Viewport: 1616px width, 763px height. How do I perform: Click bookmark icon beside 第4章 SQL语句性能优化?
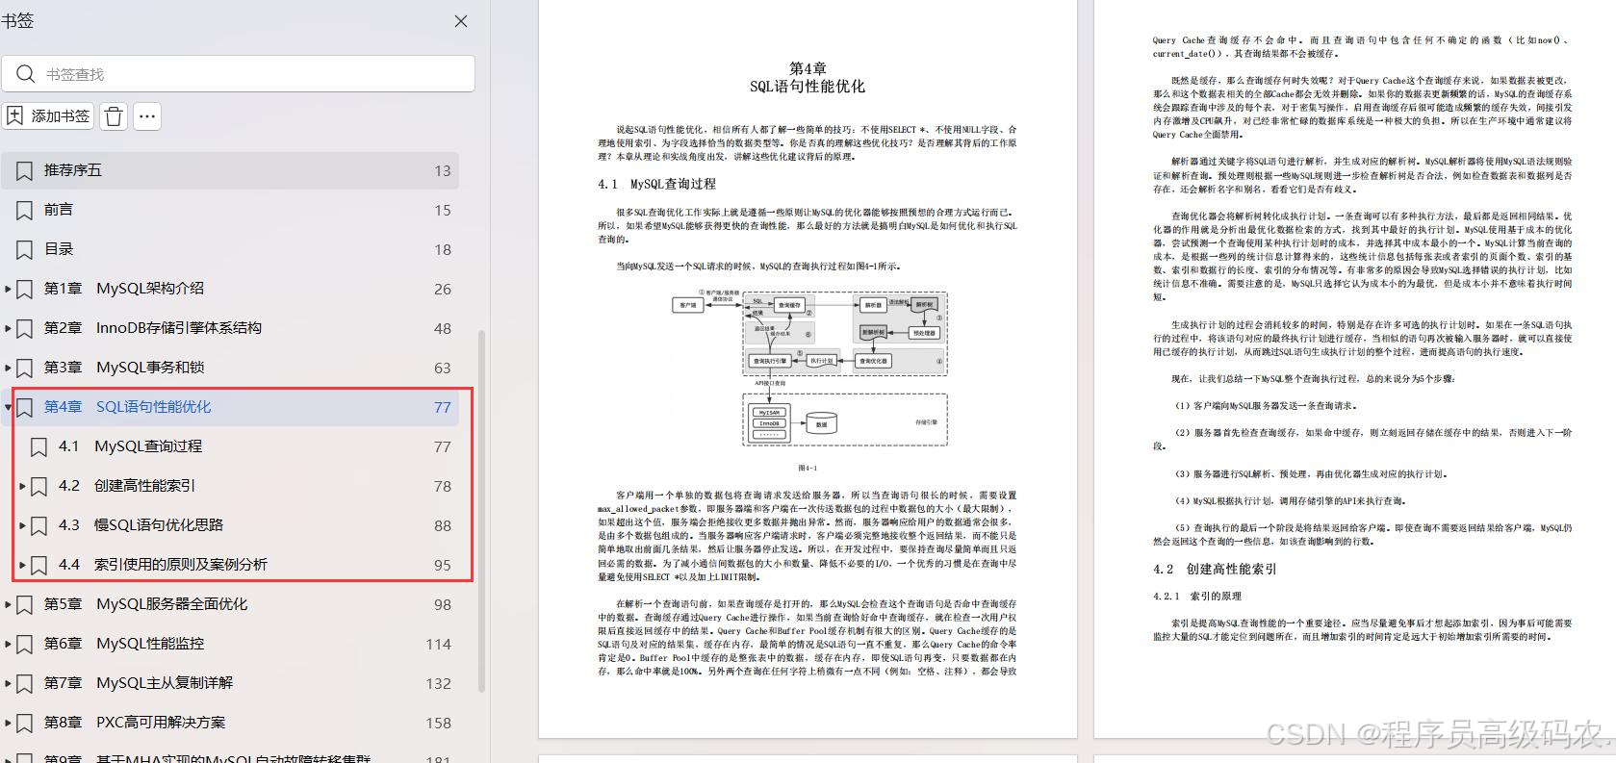pos(24,408)
